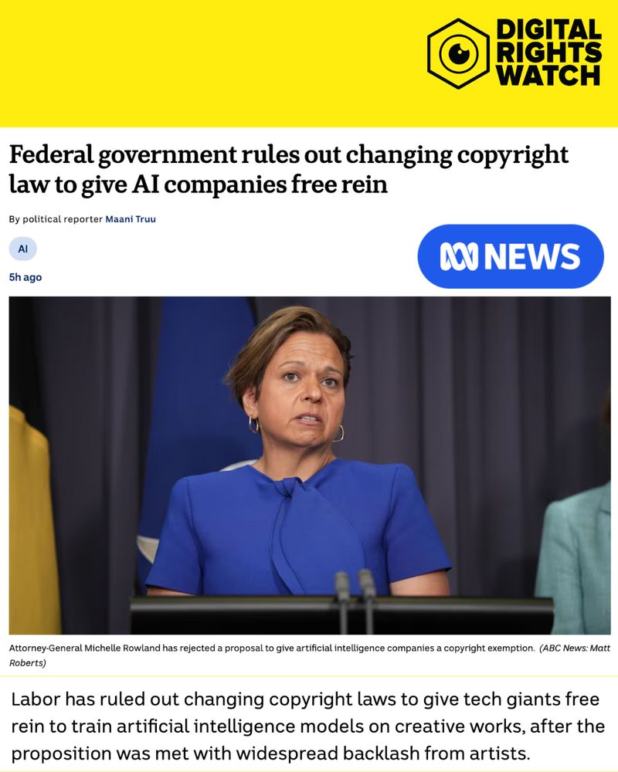Click the '5h ago' timestamp
The height and width of the screenshot is (772, 618).
pos(25,277)
